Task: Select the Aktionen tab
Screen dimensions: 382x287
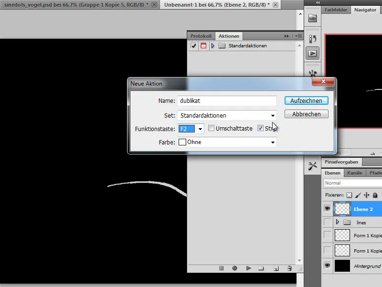Action: pos(229,36)
